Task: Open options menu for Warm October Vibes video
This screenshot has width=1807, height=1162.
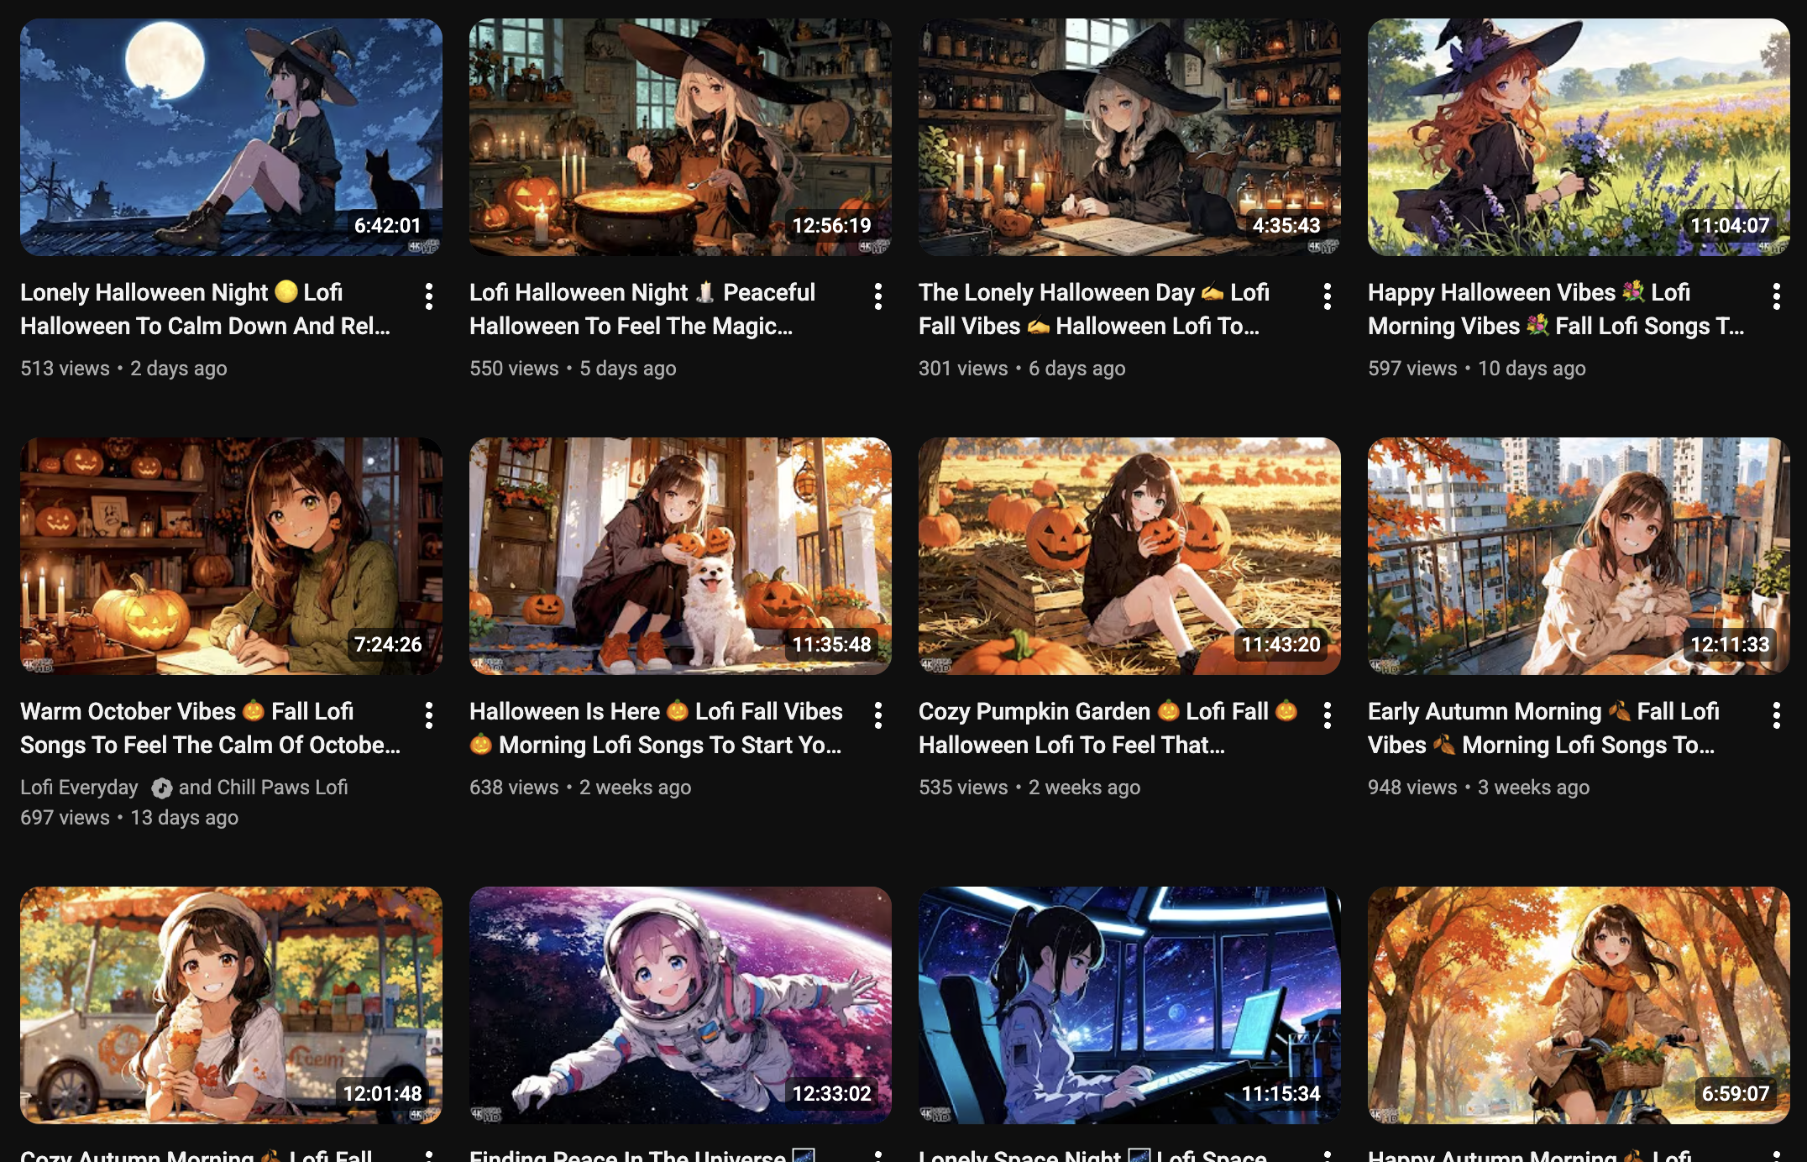Action: coord(430,714)
